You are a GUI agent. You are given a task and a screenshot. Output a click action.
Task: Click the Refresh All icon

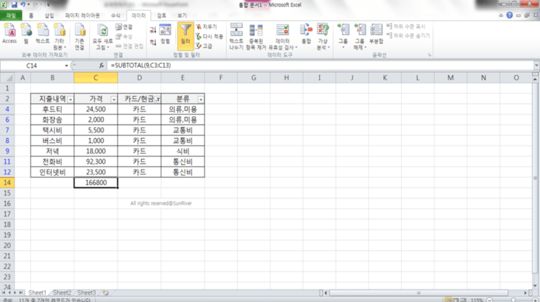102,36
